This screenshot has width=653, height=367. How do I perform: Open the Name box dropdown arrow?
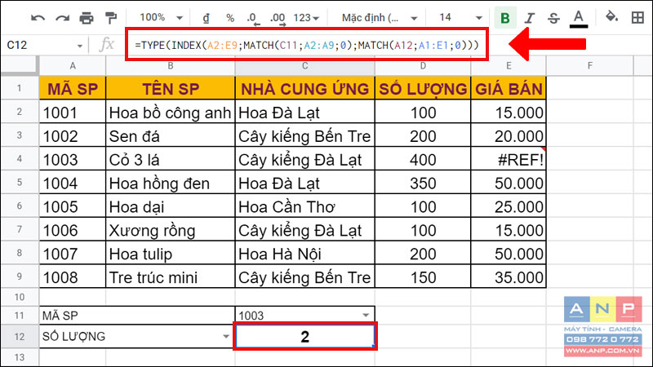click(79, 46)
